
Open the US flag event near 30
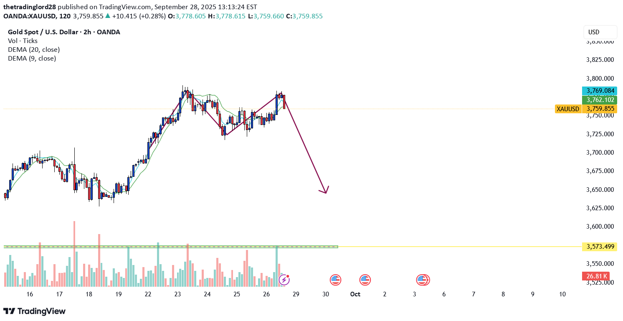pyautogui.click(x=335, y=280)
